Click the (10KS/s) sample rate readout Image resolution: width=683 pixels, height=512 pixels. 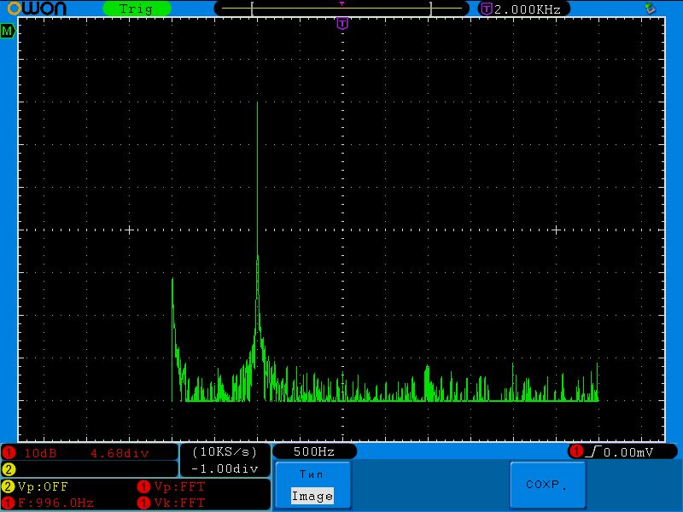(225, 452)
